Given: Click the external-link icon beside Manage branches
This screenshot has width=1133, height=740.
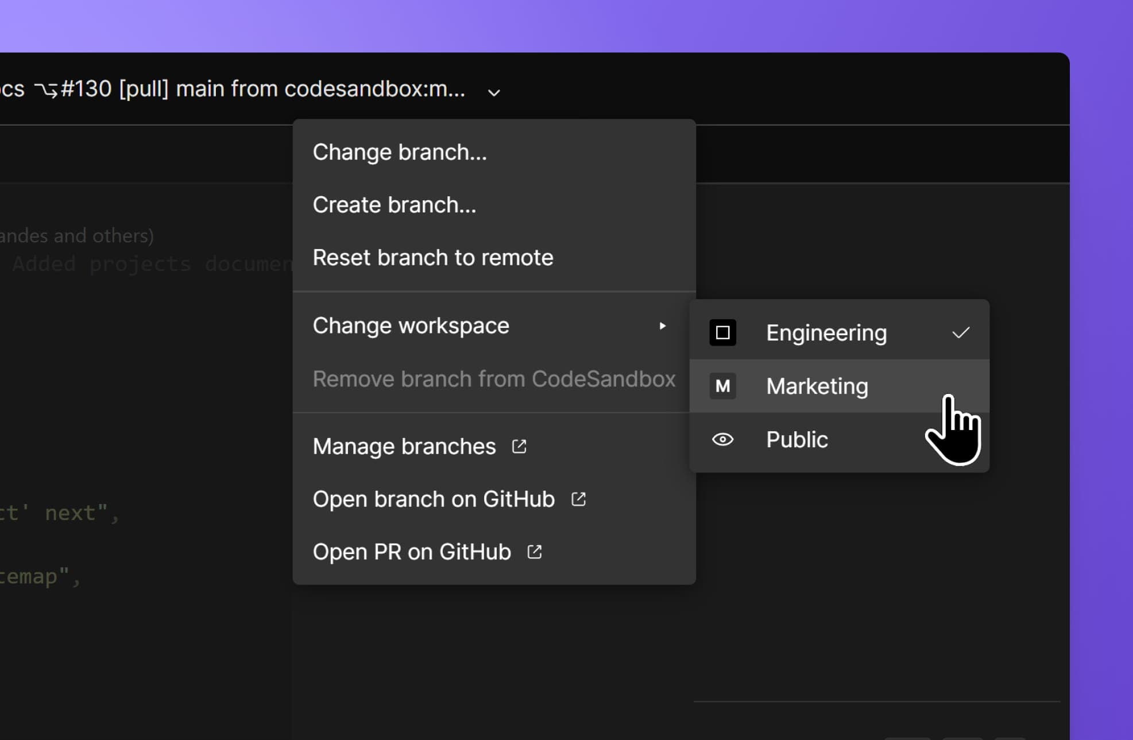Looking at the screenshot, I should coord(520,446).
